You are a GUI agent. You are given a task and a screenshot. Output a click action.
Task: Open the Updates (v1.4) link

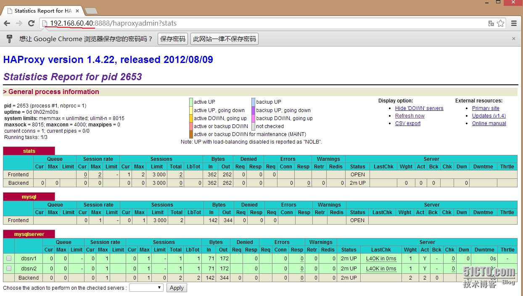[489, 116]
